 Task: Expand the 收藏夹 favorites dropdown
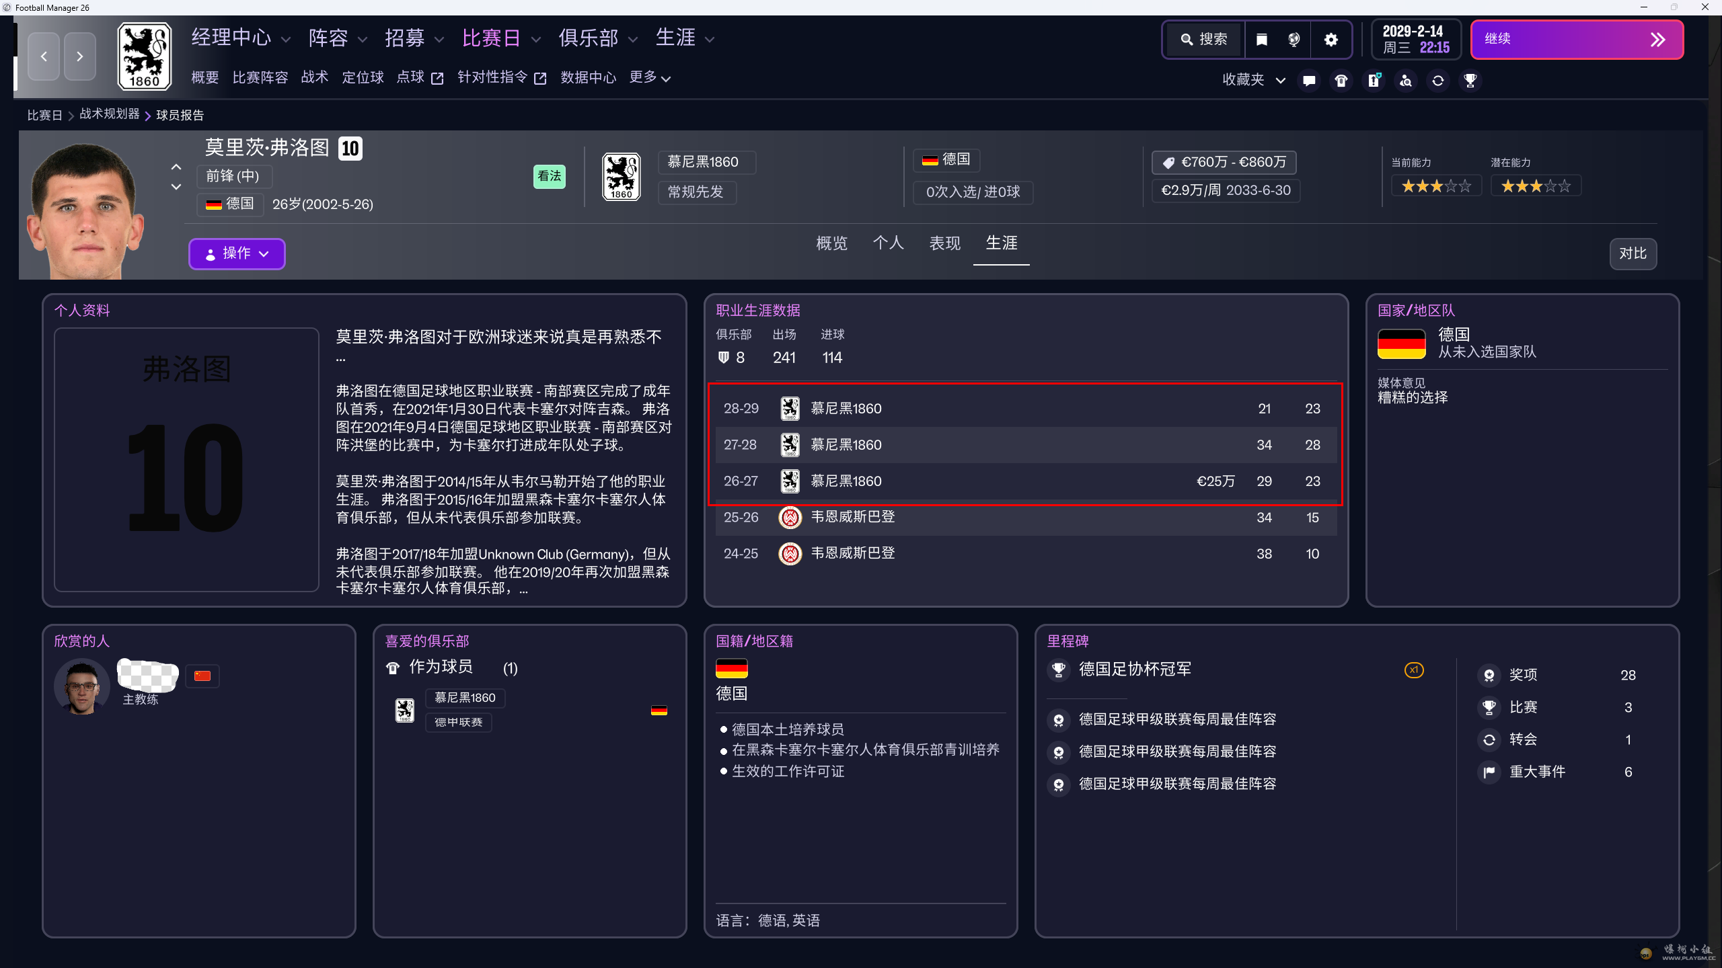(x=1254, y=80)
